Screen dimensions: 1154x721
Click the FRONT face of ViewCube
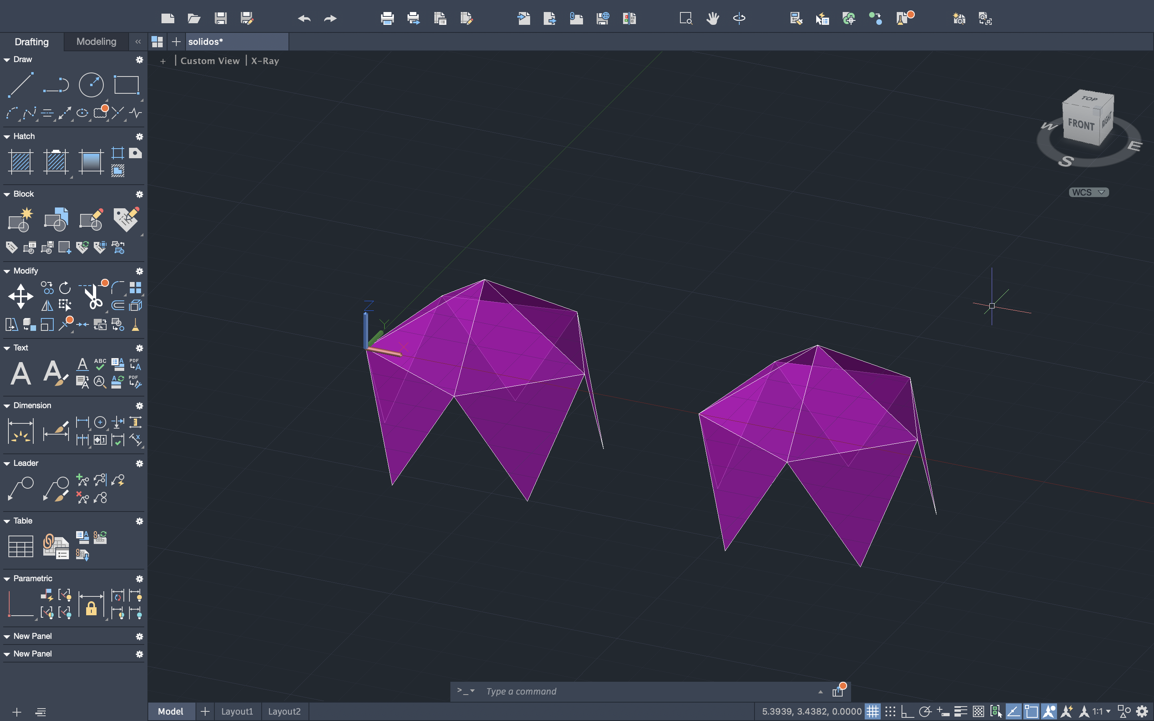point(1081,125)
